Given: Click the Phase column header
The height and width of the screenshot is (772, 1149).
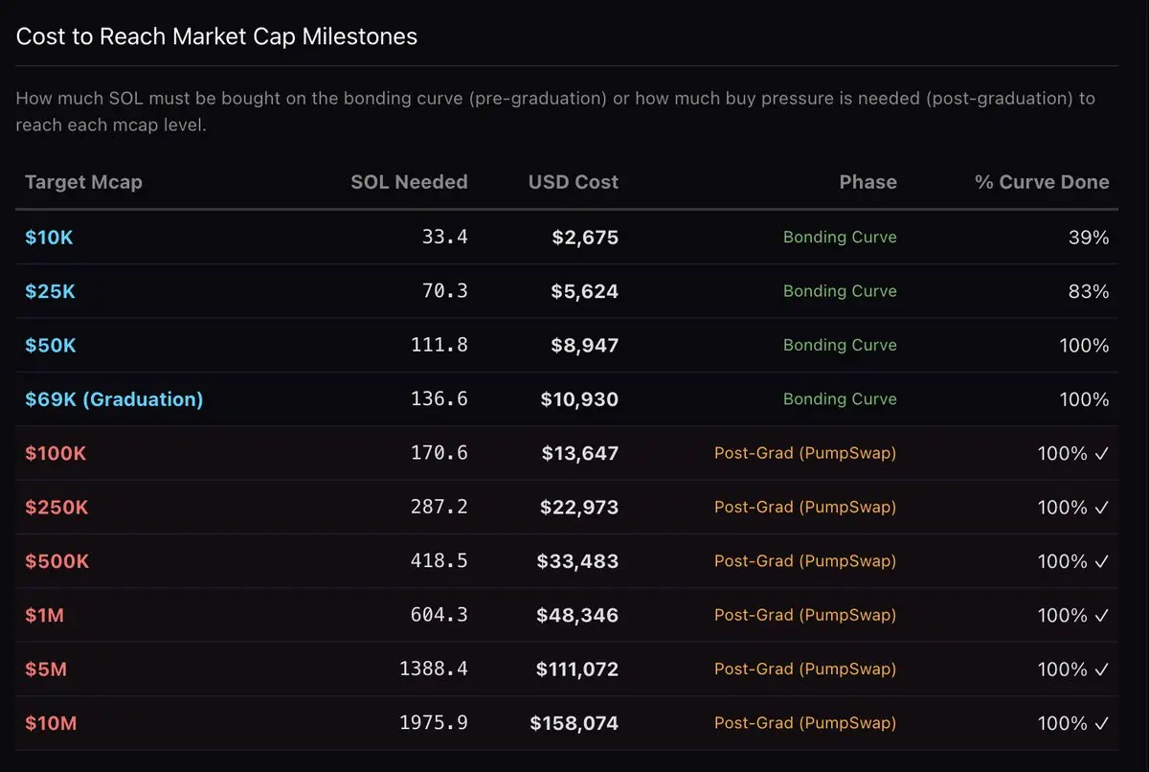Looking at the screenshot, I should (x=867, y=182).
